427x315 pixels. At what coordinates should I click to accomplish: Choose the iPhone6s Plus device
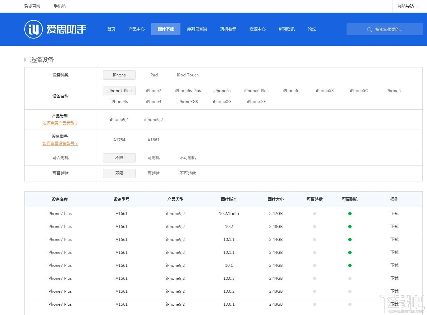coord(188,91)
